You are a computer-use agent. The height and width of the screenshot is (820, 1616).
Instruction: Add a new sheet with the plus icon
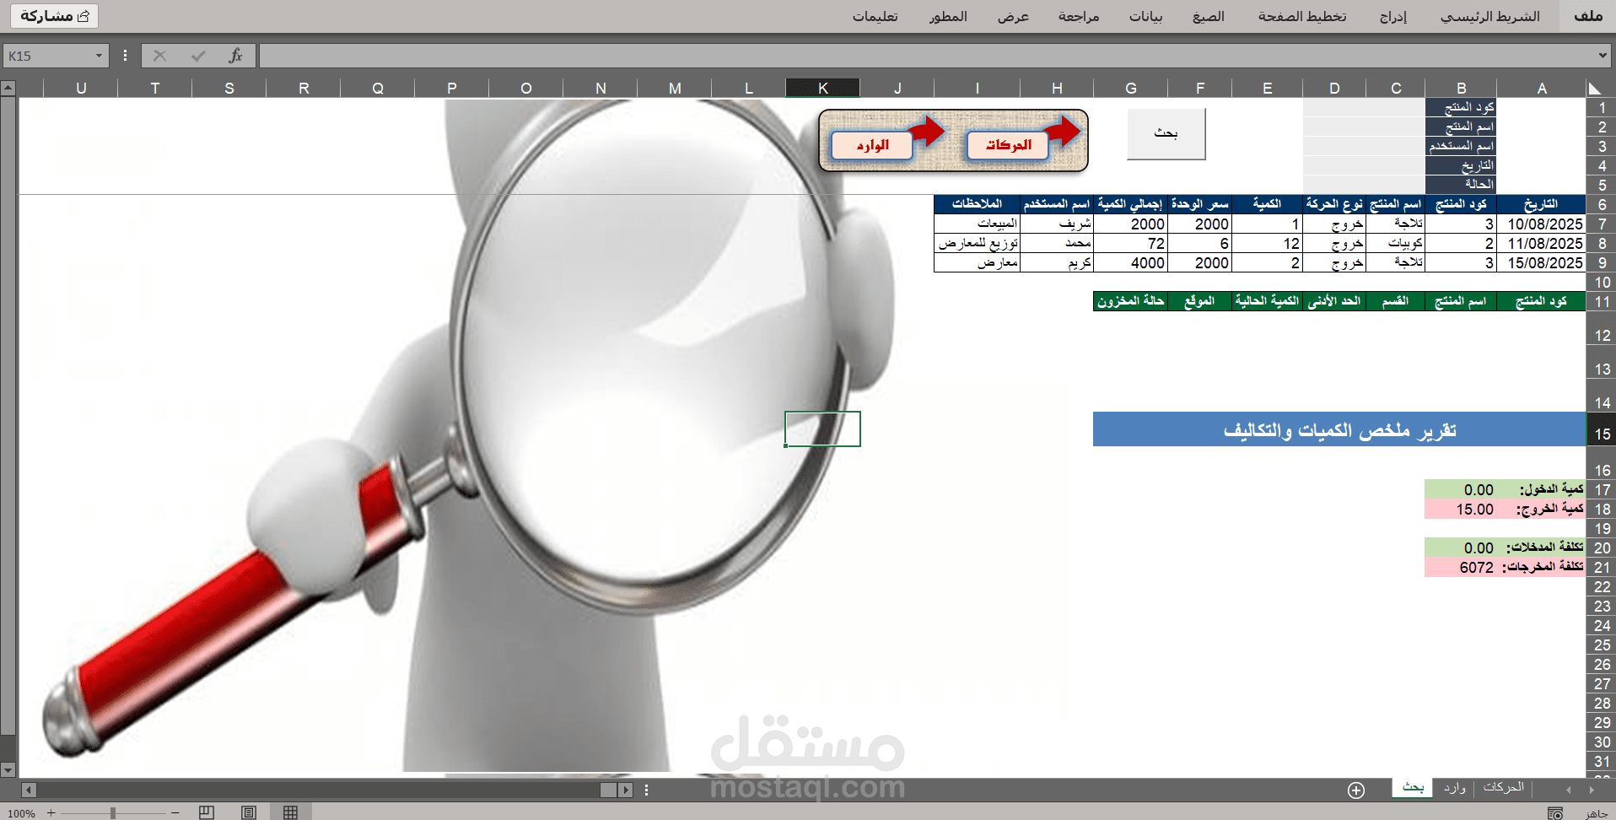(1356, 790)
